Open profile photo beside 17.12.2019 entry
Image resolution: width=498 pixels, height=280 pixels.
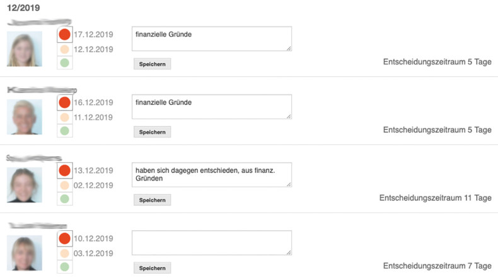point(25,49)
